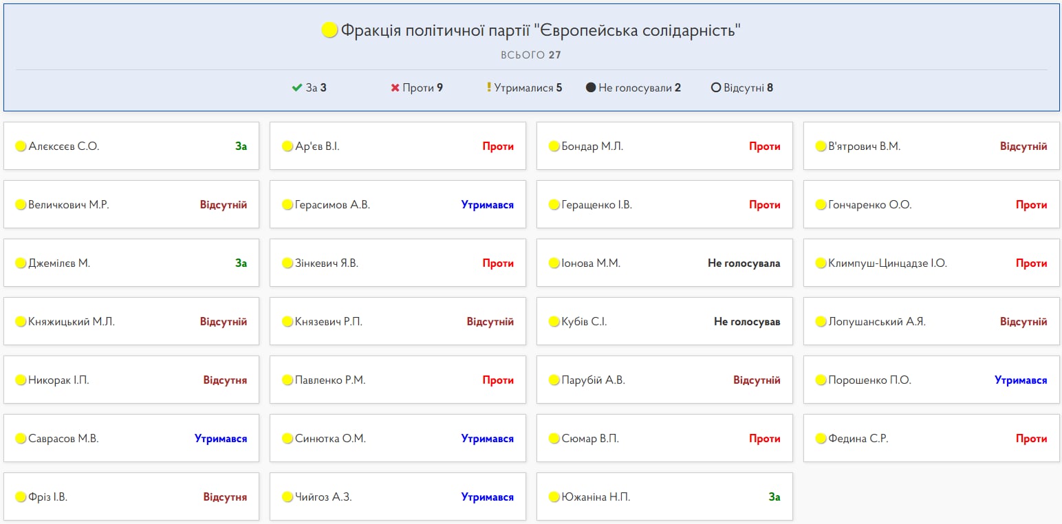This screenshot has width=1062, height=524.
Task: Click the faction title Європейська солідарність
Action: point(541,30)
